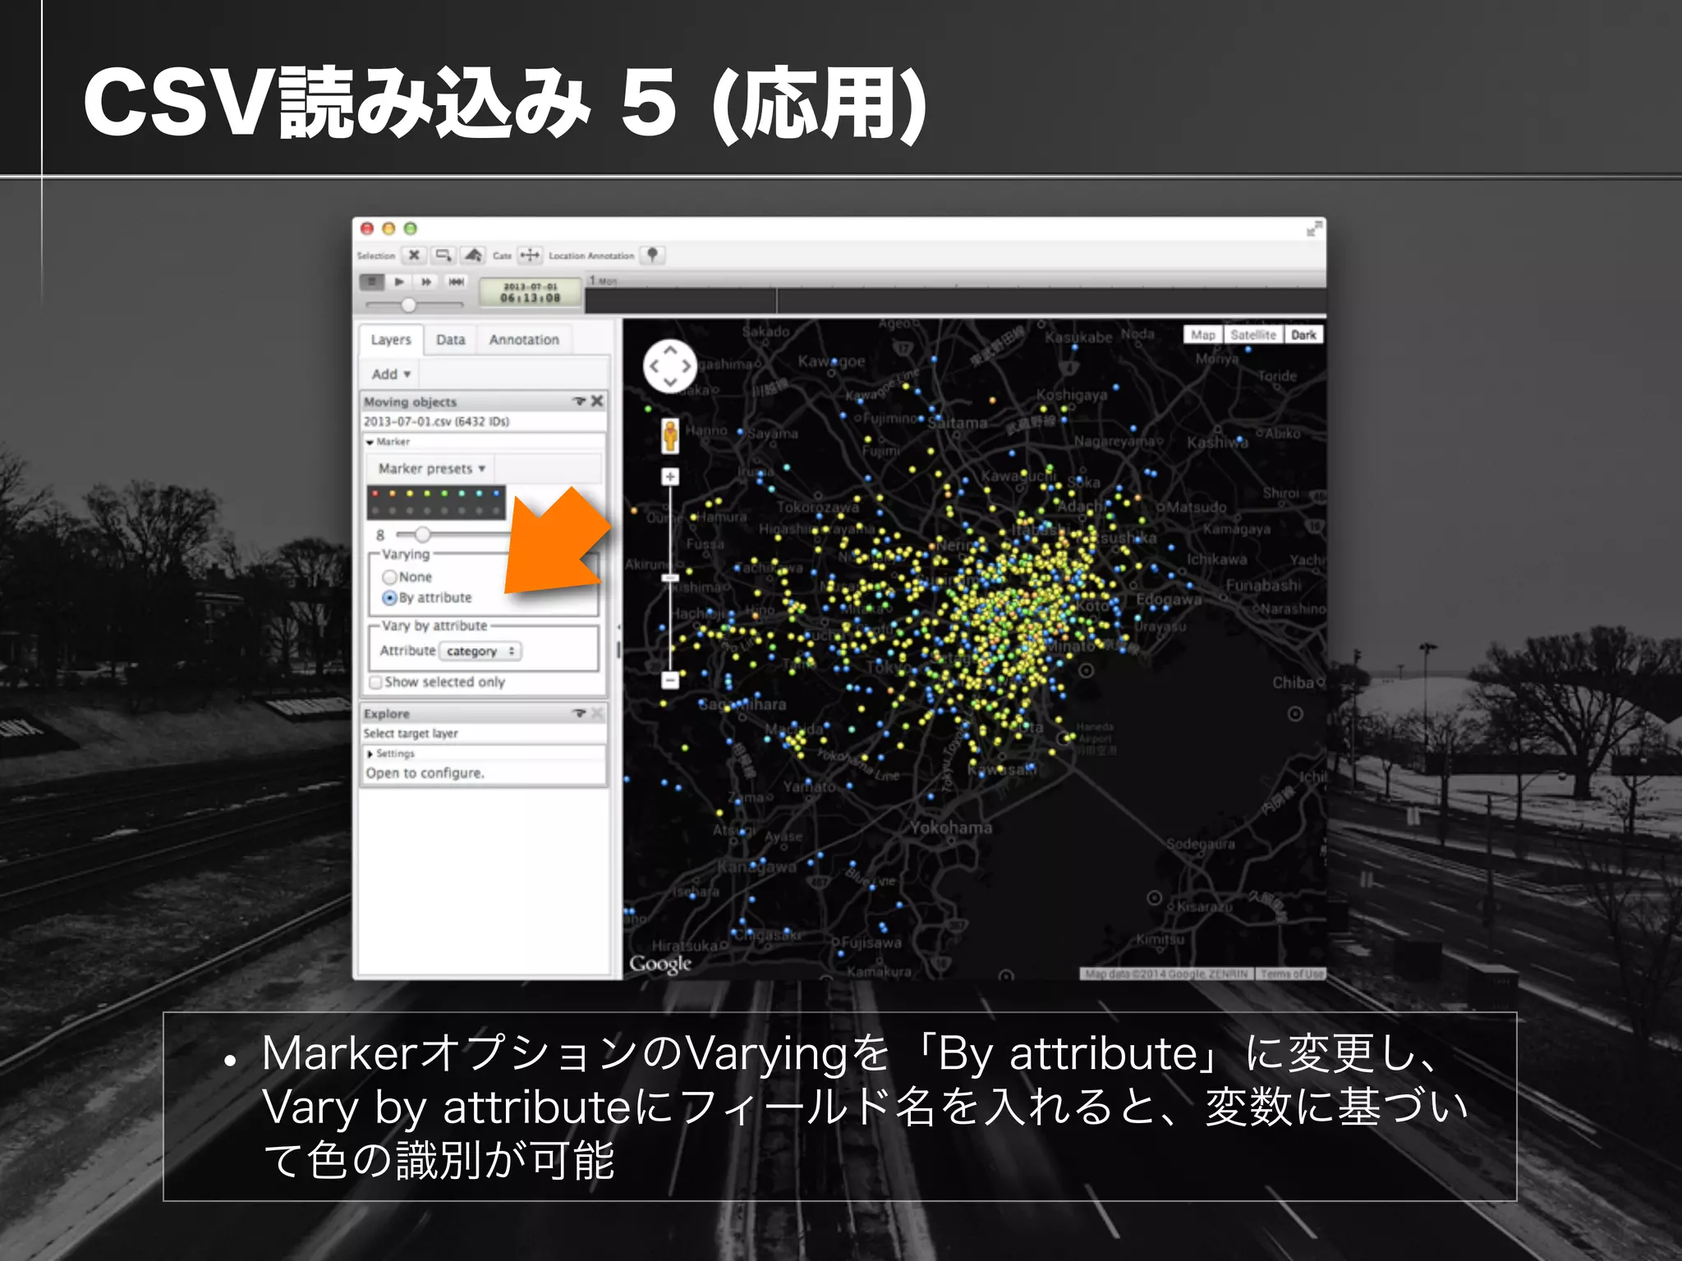This screenshot has width=1682, height=1261.
Task: Switch to the Data tab
Action: [450, 340]
